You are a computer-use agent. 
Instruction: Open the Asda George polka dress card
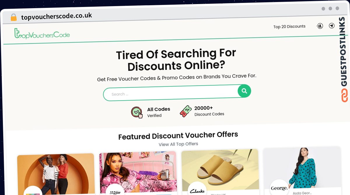pyautogui.click(x=302, y=171)
